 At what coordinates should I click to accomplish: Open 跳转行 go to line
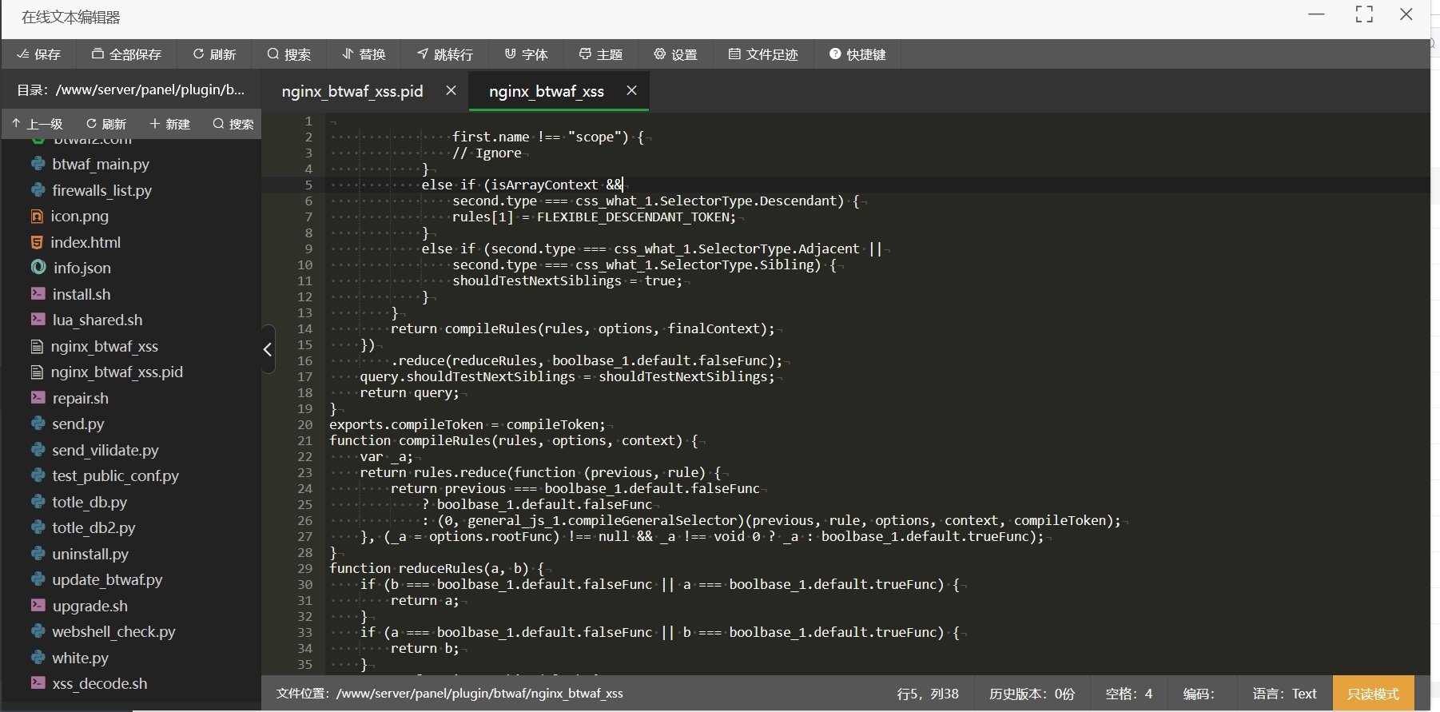(445, 54)
